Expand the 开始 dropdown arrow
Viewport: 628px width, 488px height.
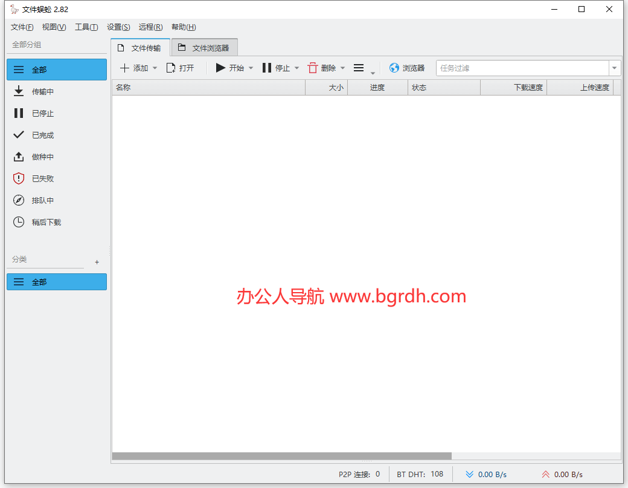click(x=251, y=68)
